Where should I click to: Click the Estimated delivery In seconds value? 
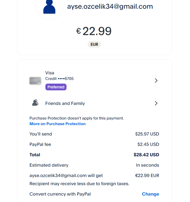(147, 165)
